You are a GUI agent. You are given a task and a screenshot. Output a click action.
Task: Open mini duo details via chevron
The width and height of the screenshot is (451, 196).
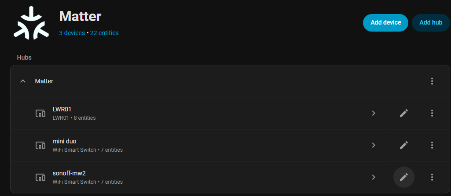pos(374,145)
